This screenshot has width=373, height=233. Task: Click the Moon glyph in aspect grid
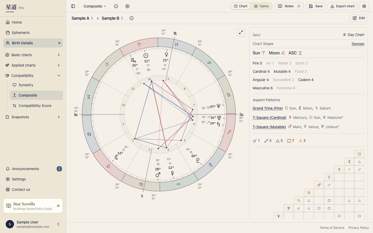[349, 162]
